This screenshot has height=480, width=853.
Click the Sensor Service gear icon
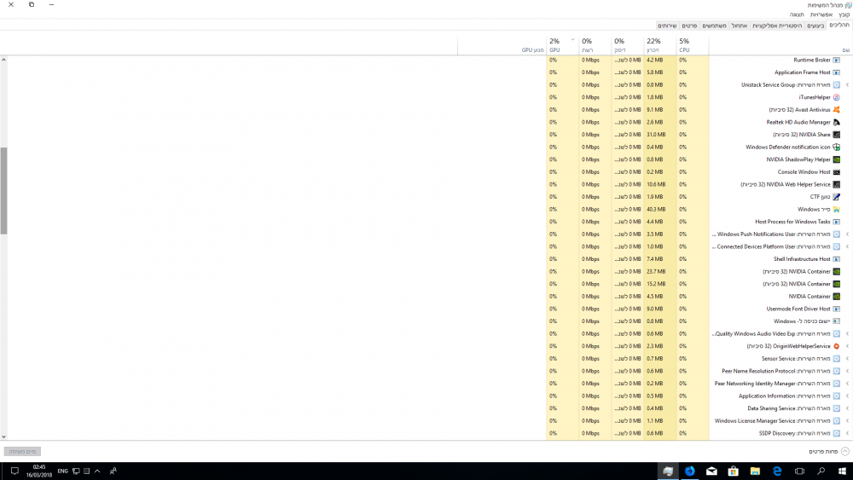coord(837,359)
